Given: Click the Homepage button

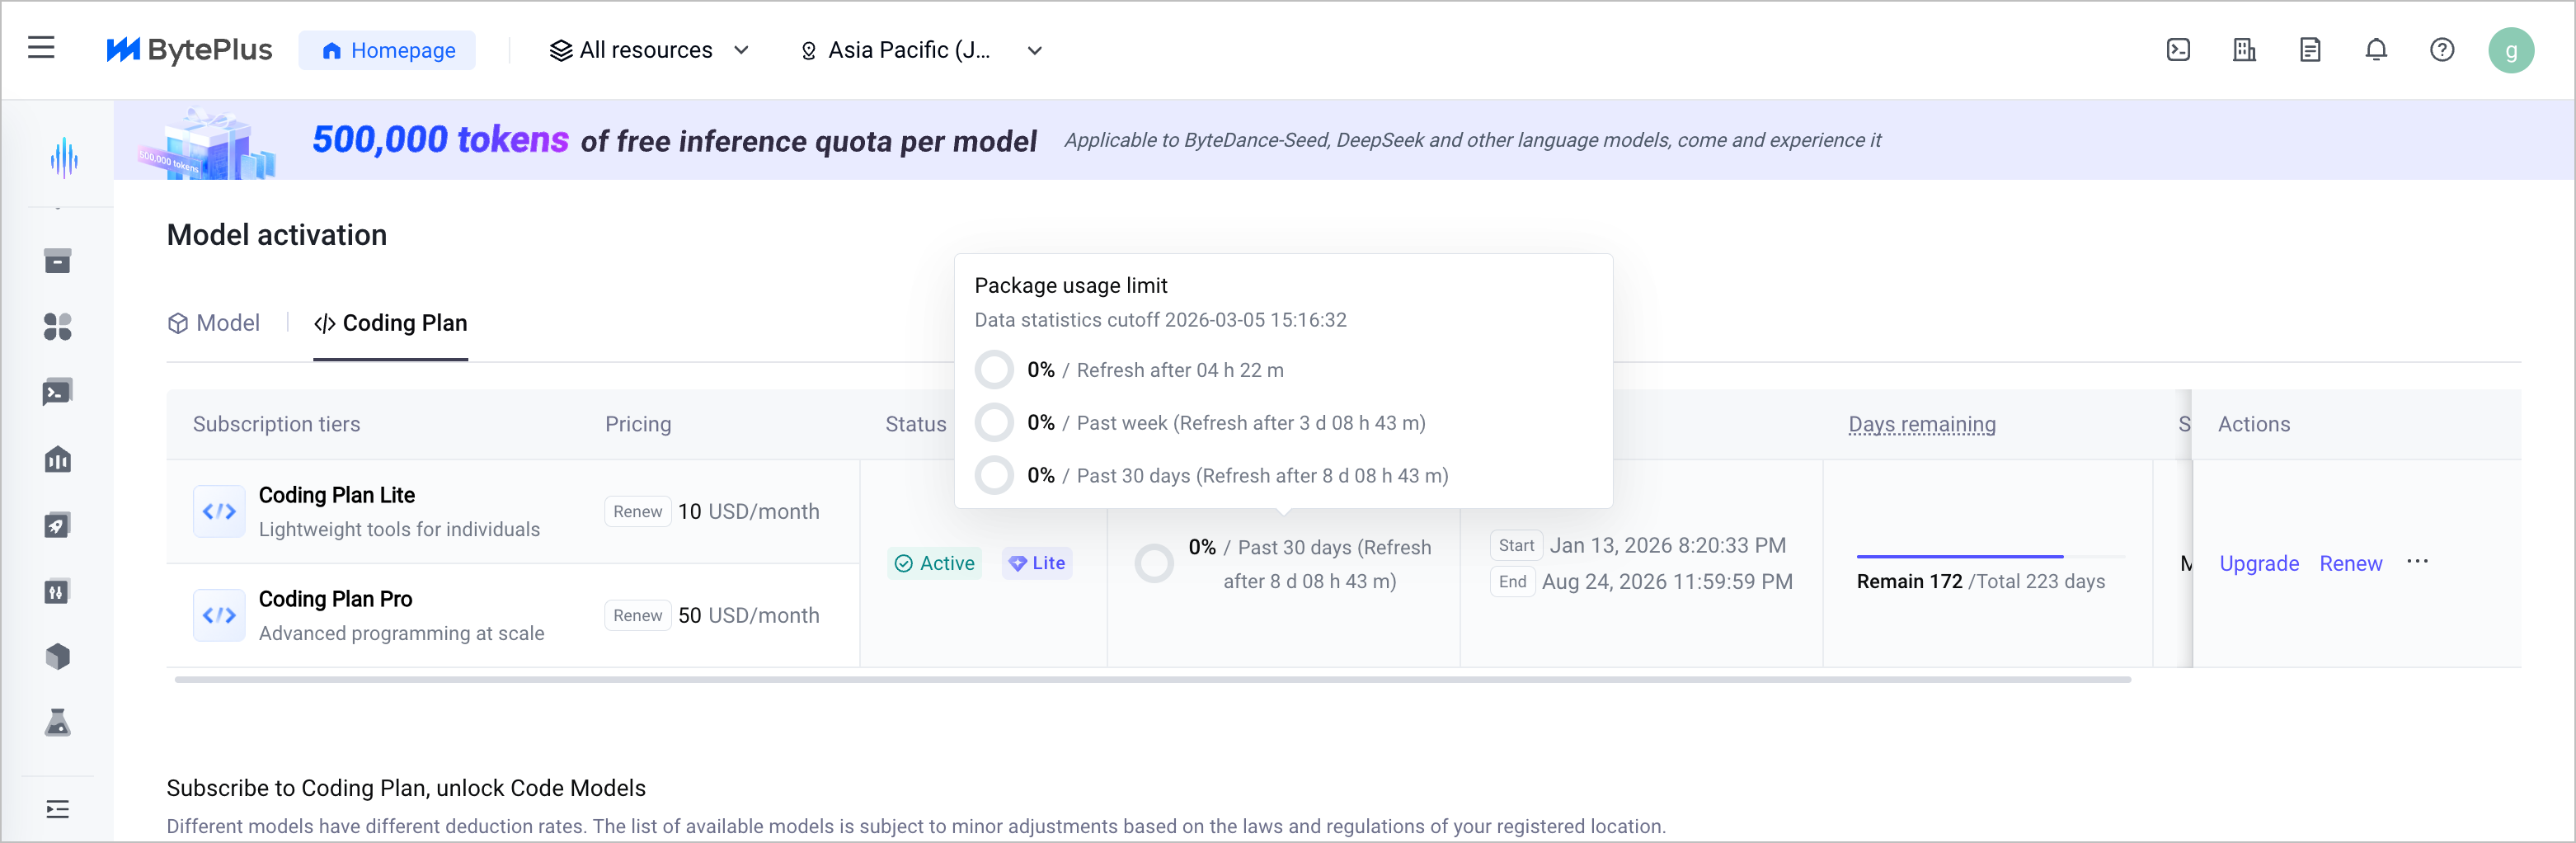Looking at the screenshot, I should point(387,50).
